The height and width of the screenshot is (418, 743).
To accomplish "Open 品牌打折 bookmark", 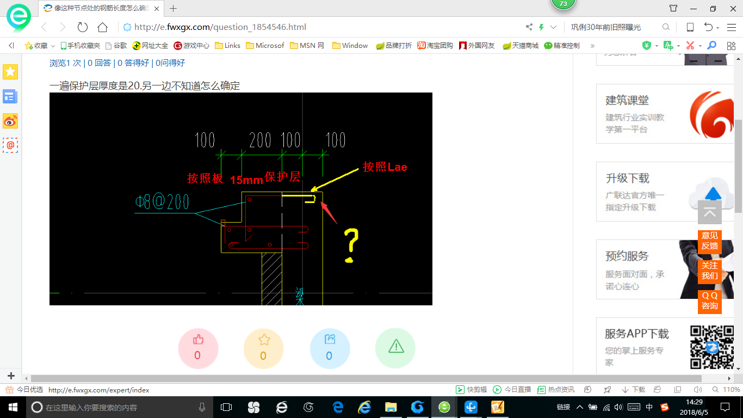I will point(394,46).
